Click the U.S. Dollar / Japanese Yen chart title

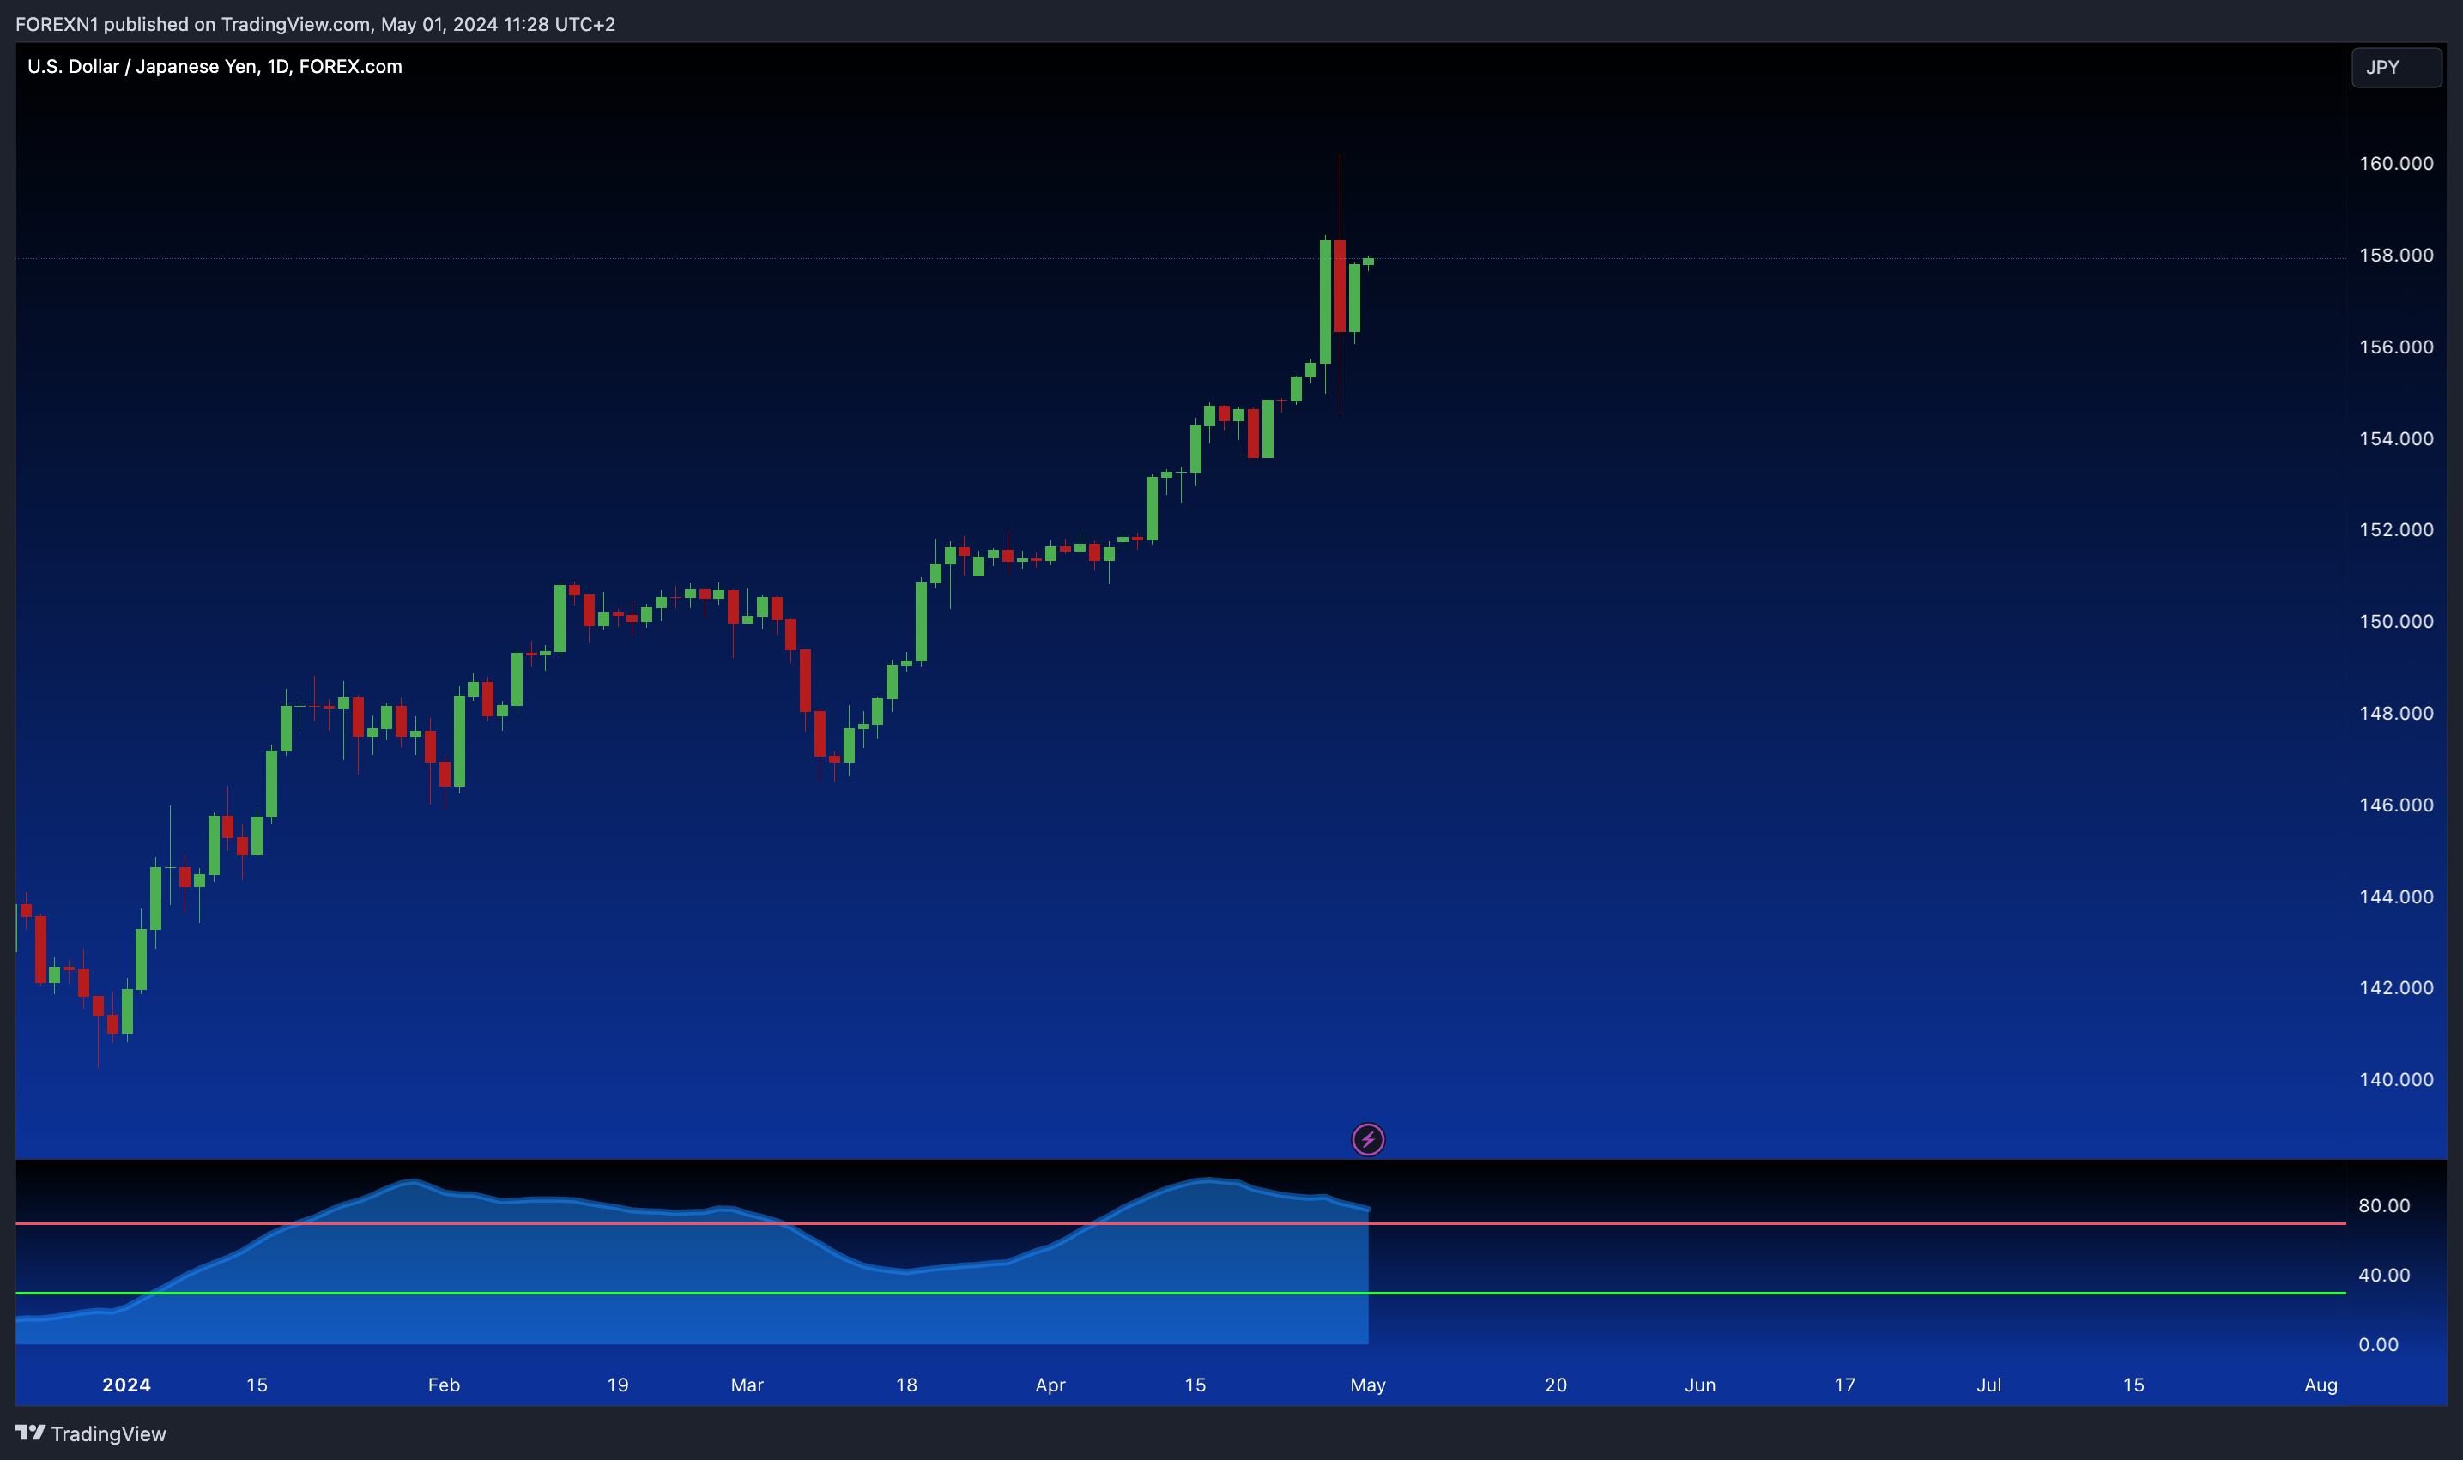tap(215, 66)
